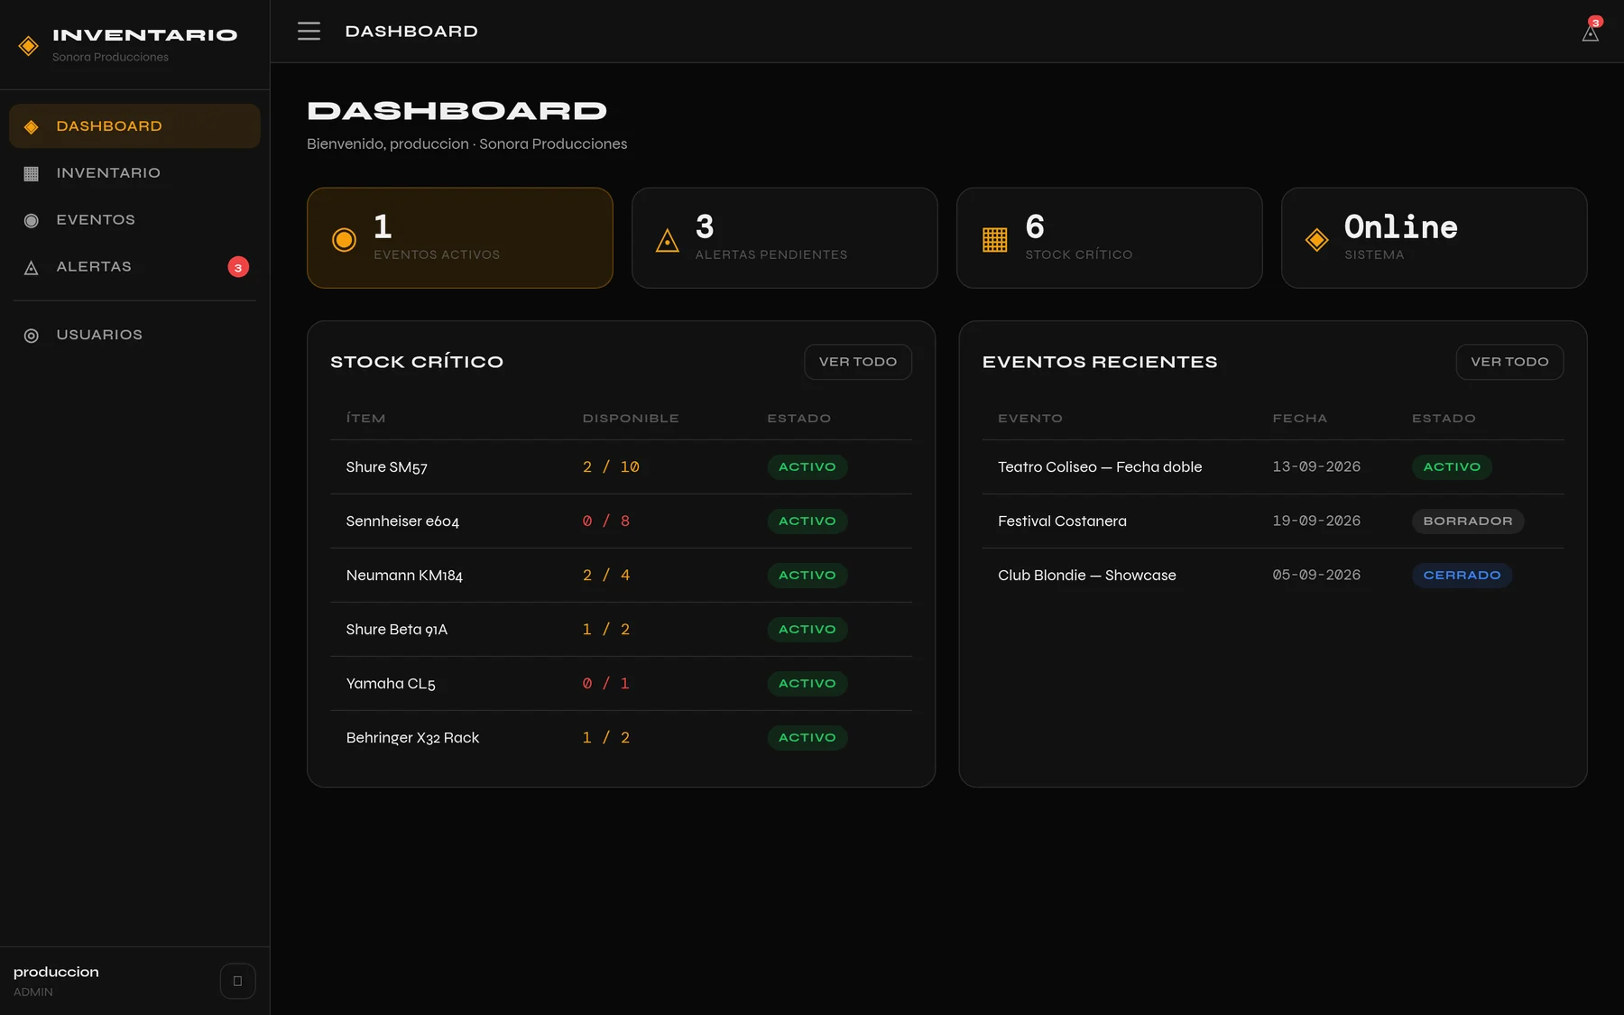Click the 2 / 4 available value
The width and height of the screenshot is (1624, 1015).
click(606, 576)
